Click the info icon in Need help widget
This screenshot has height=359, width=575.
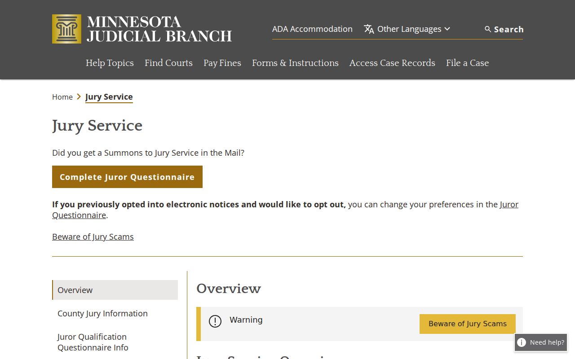click(522, 342)
